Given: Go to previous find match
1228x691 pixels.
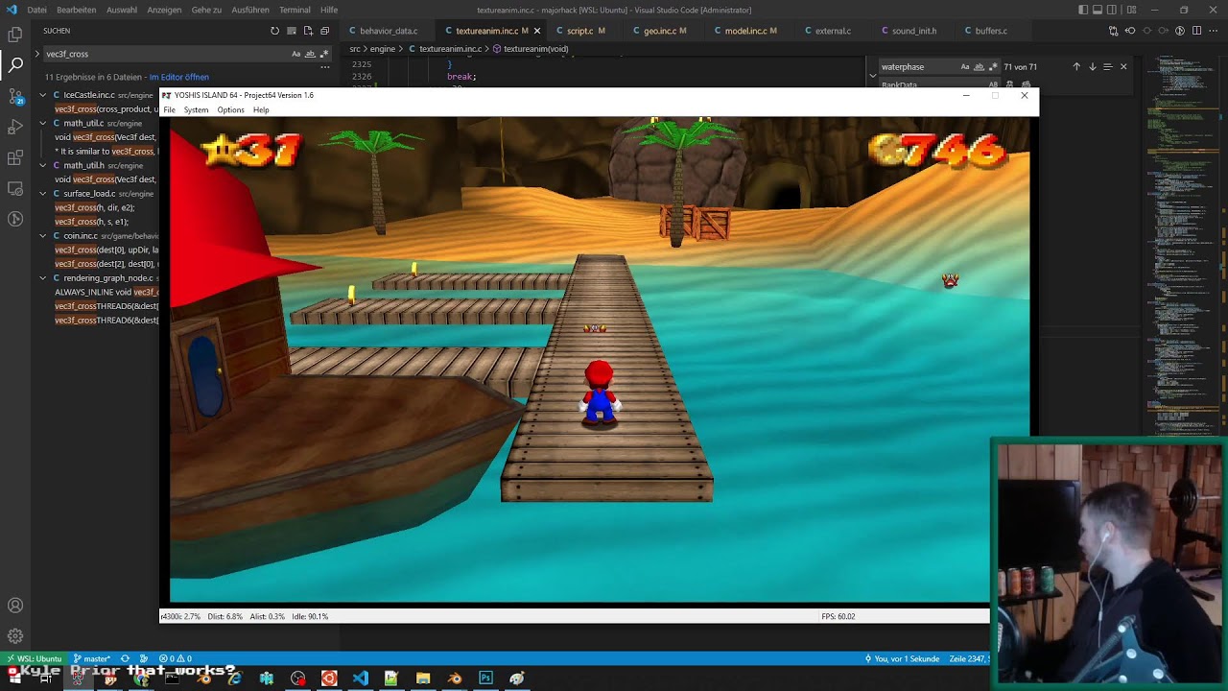Looking at the screenshot, I should [1076, 67].
